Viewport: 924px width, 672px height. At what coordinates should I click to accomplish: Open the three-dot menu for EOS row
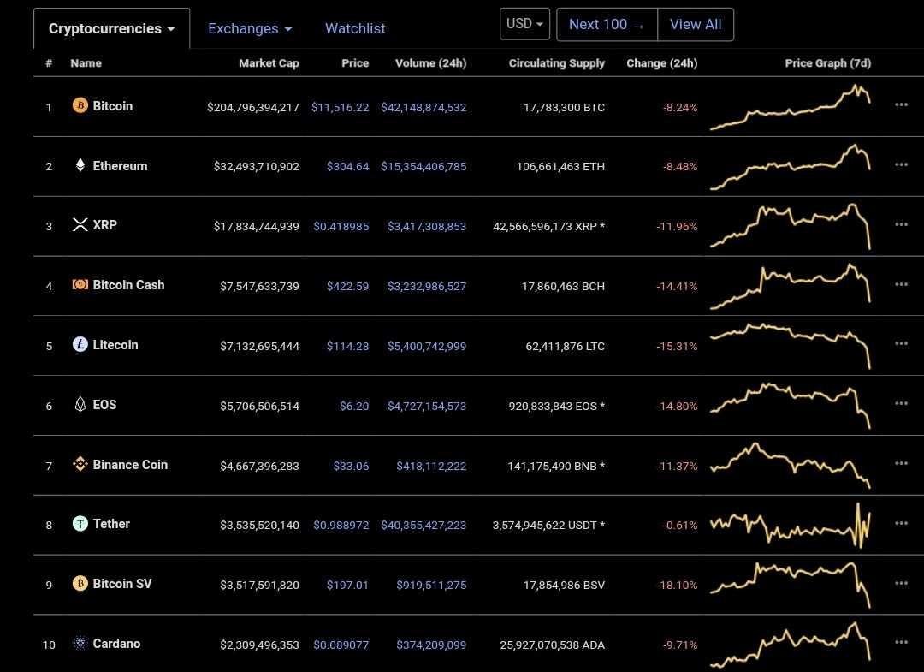point(901,404)
